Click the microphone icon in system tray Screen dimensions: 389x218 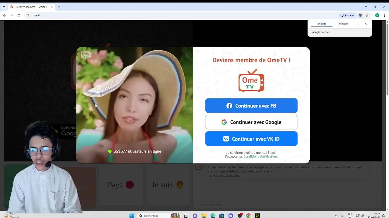343,216
